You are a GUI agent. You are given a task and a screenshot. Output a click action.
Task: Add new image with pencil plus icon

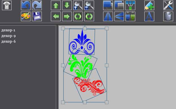[149, 5]
